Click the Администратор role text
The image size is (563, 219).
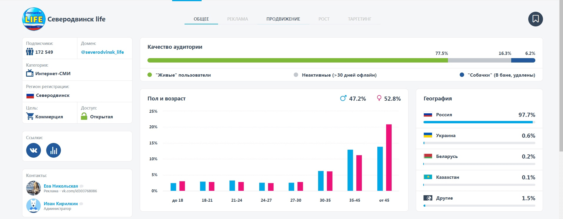(x=57, y=209)
